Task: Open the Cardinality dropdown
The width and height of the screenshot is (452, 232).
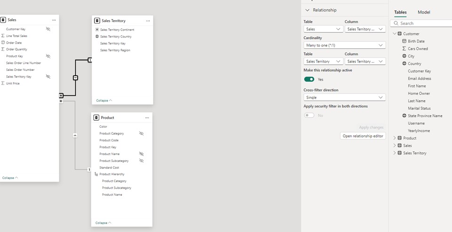Action: 345,45
